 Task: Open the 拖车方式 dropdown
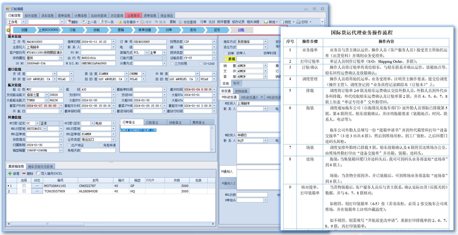265,41
